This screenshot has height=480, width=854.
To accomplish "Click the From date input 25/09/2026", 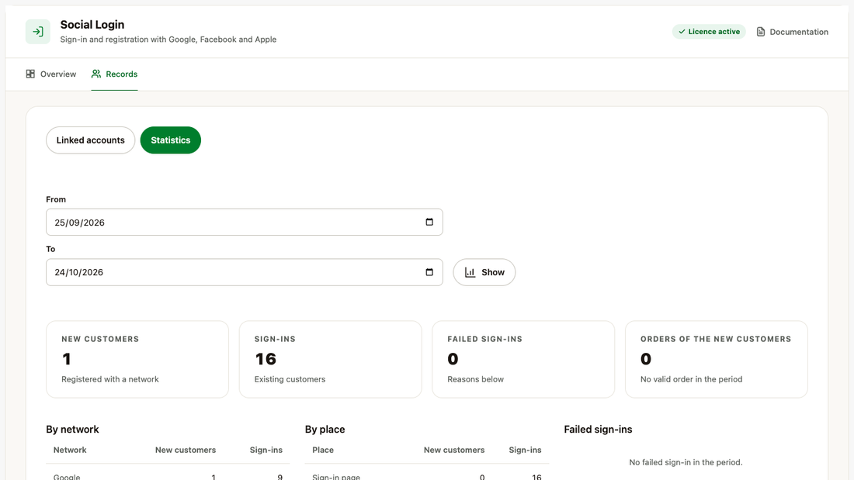I will tap(245, 222).
